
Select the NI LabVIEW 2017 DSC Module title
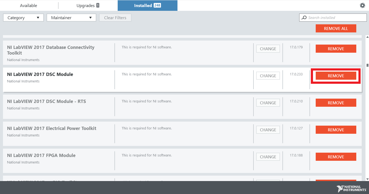pos(40,74)
